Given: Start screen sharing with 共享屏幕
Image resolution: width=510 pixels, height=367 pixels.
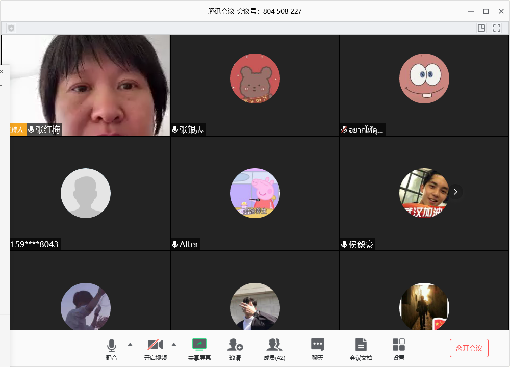Looking at the screenshot, I should 199,349.
